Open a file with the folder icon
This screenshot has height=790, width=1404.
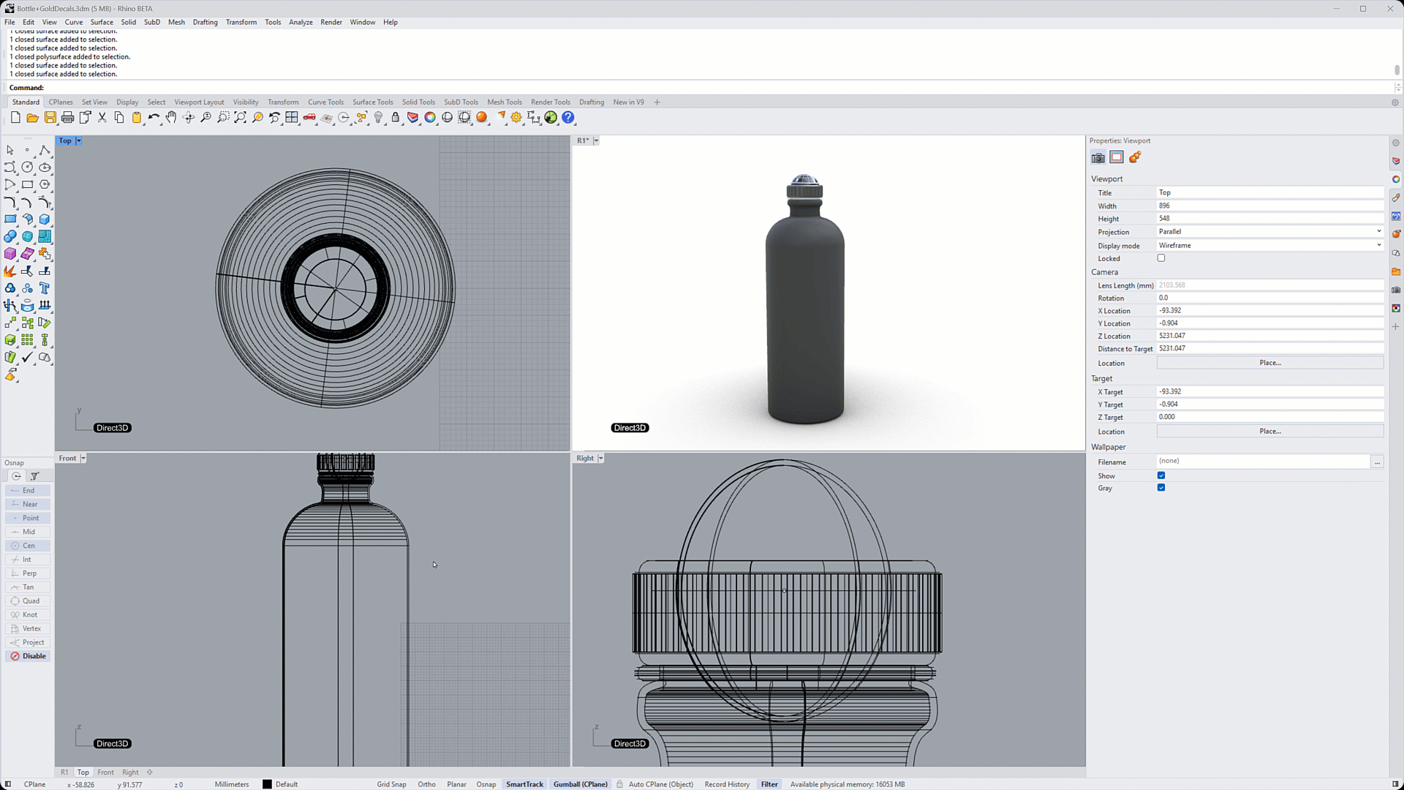(x=32, y=118)
